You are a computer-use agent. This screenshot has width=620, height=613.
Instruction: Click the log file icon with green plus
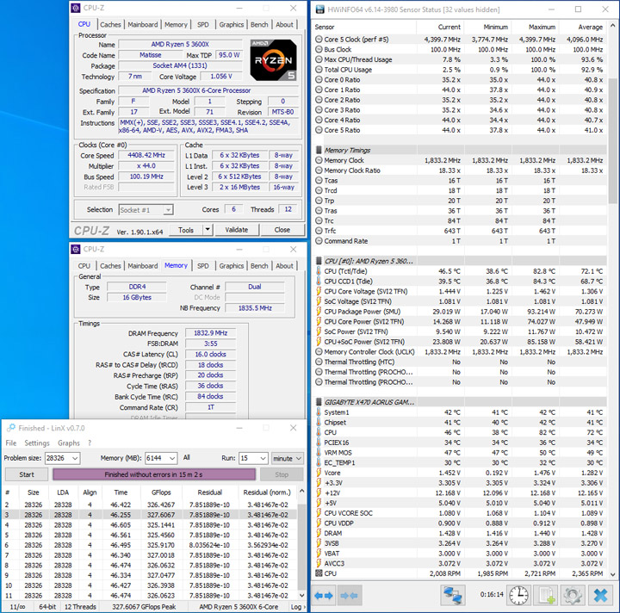tap(547, 595)
